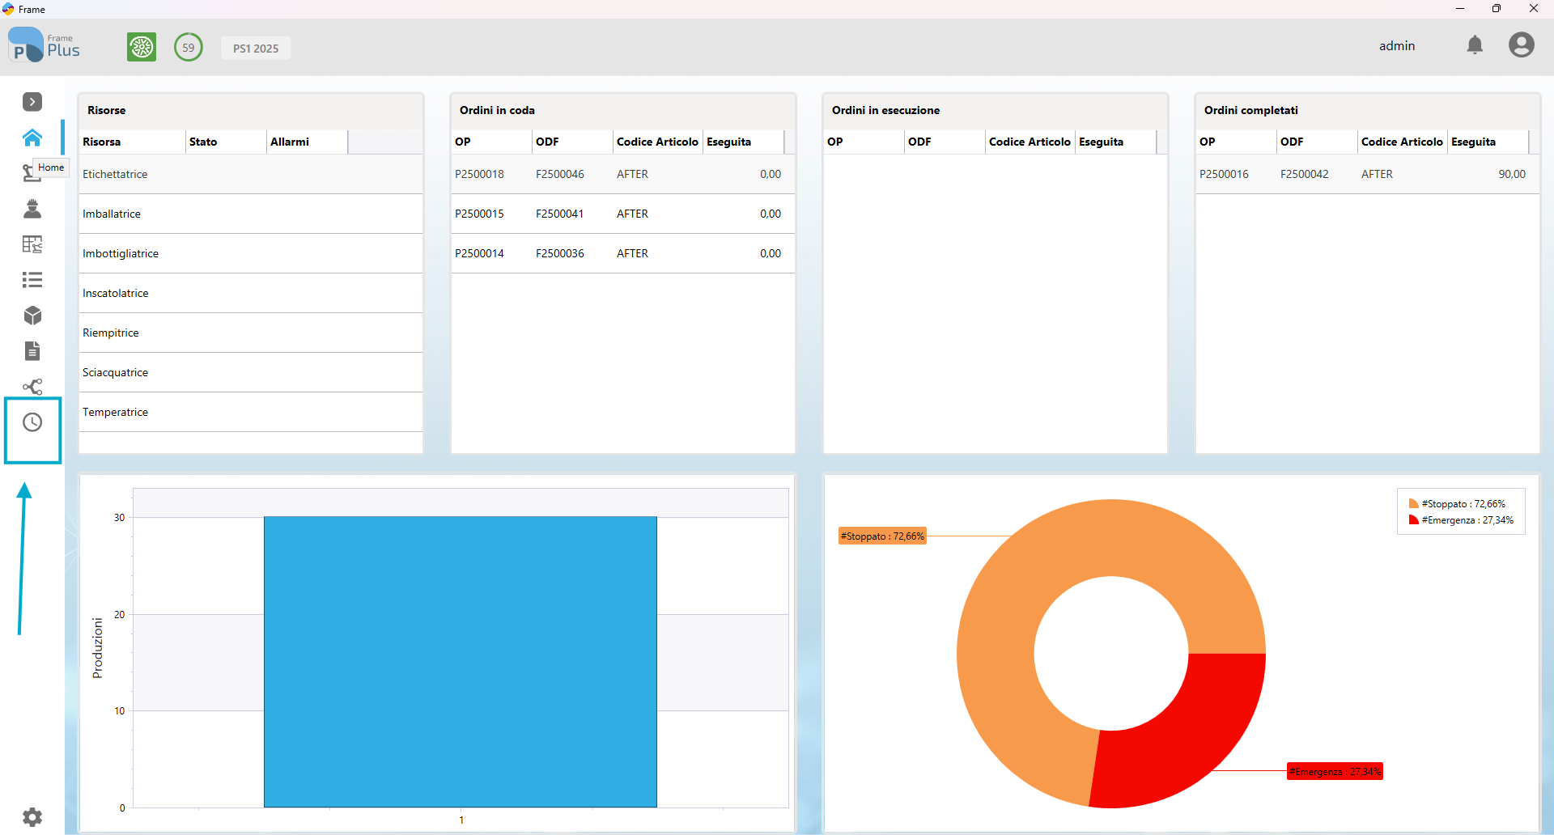
Task: Select completed order P2500016 row
Action: (1367, 174)
